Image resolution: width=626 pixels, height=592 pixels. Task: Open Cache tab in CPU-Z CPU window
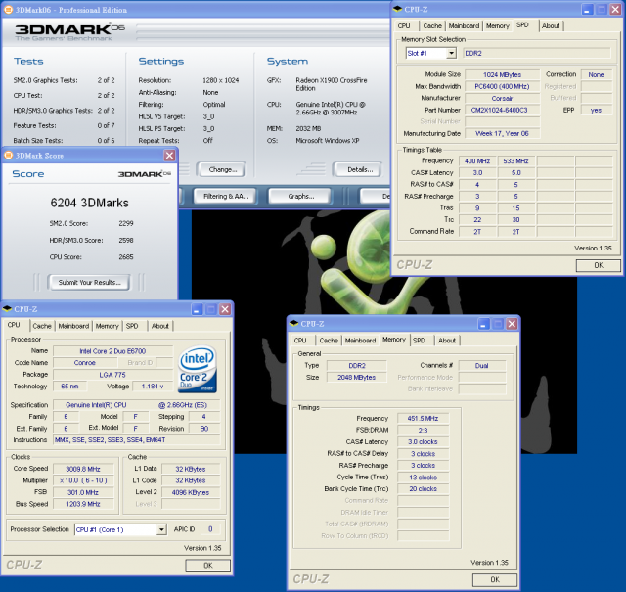coord(42,326)
